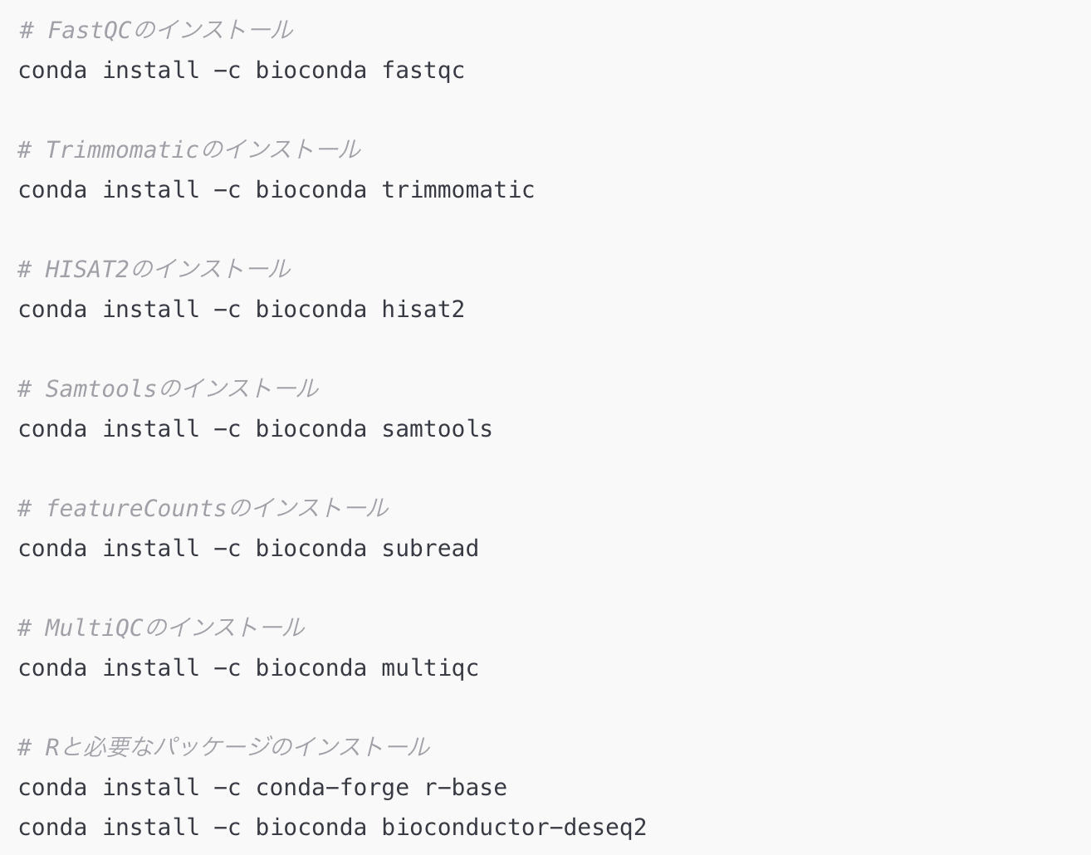Click the word conda in the fastqc command

(x=52, y=71)
